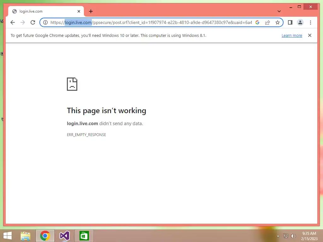
Task: Open File Explorer from the taskbar
Action: (x=26, y=236)
